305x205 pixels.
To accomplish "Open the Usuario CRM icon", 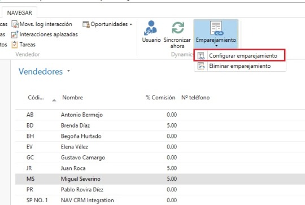I will (150, 28).
